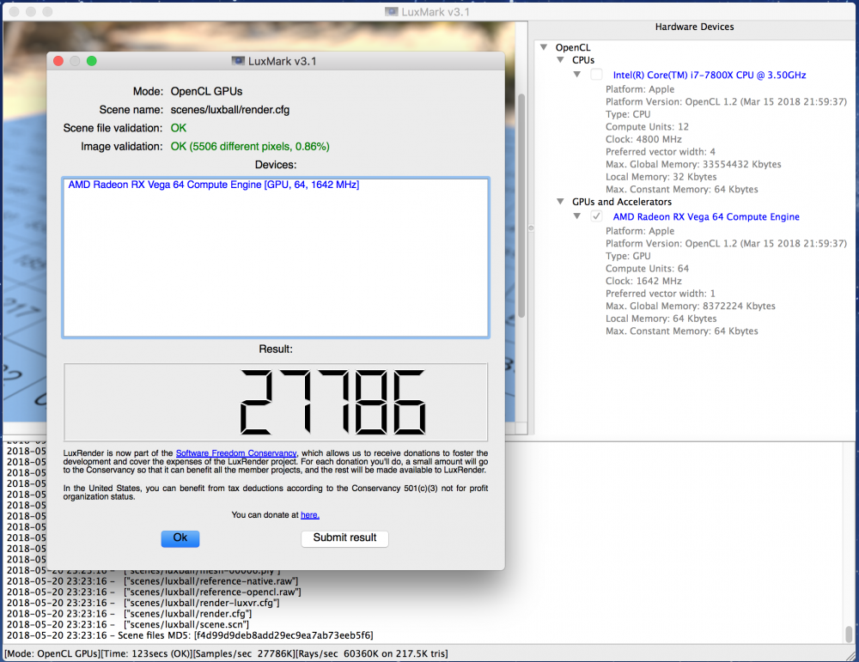
Task: Enable the Intel Core i7-7800X CPU checkbox
Action: [x=597, y=75]
